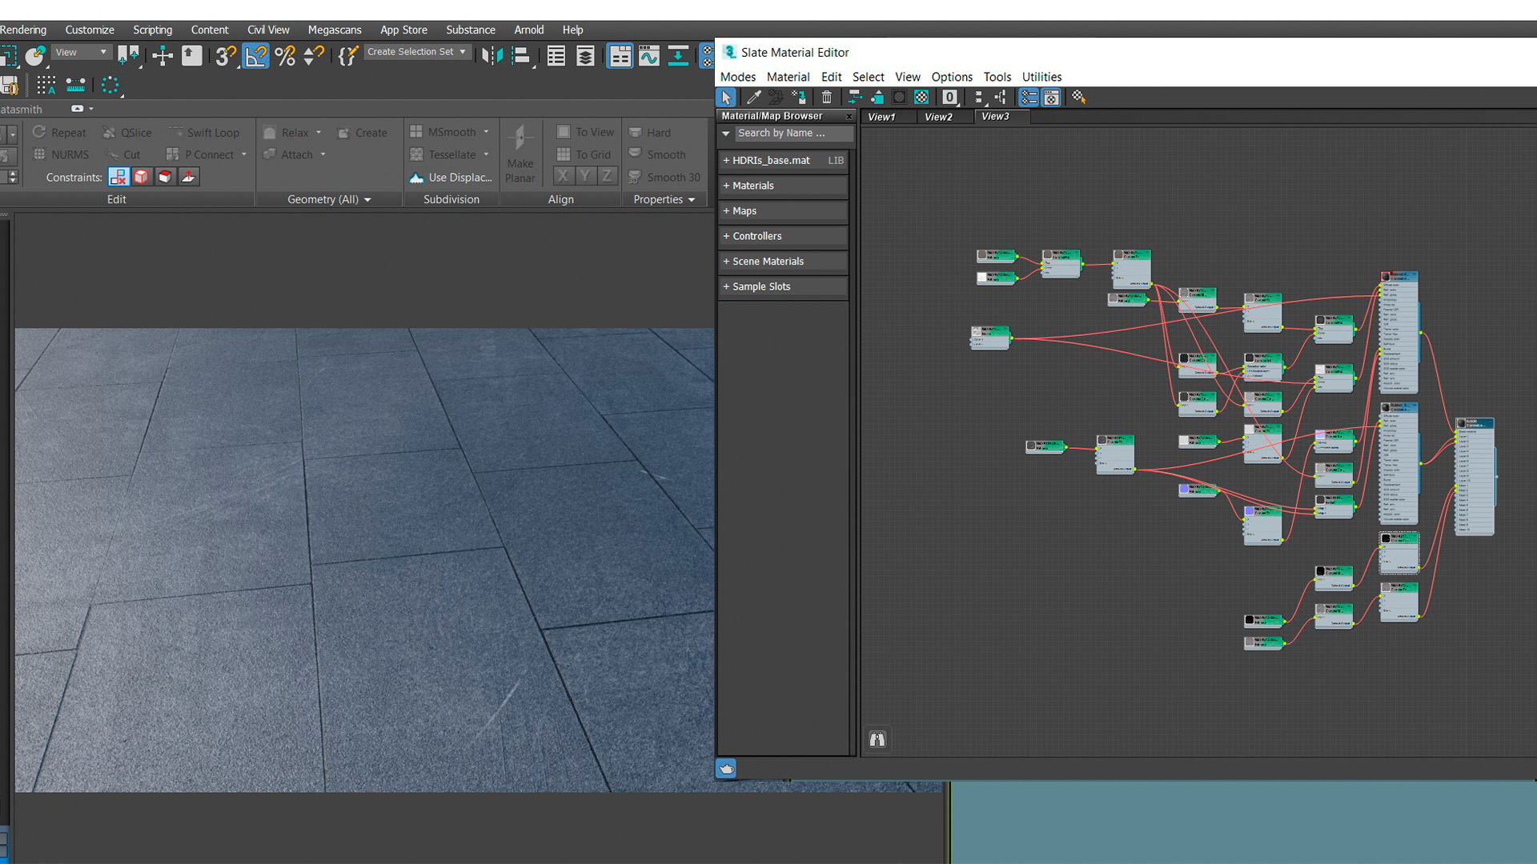The height and width of the screenshot is (864, 1537).
Task: Open the Curve Editor icon
Action: (649, 56)
